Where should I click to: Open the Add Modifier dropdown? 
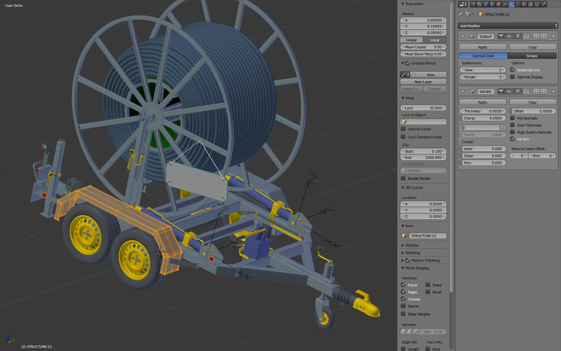point(508,26)
